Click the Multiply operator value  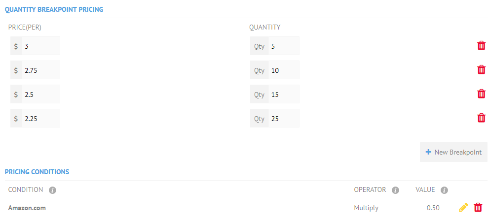[366, 208]
